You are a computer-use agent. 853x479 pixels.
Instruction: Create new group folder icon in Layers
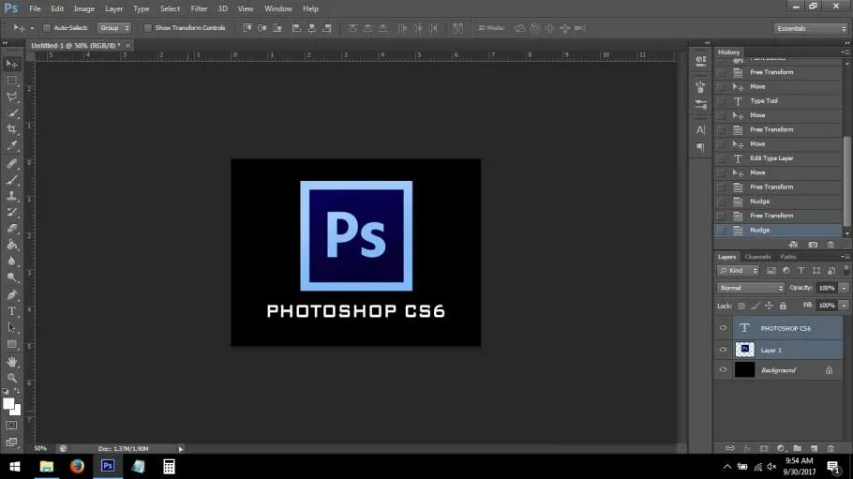pos(797,448)
